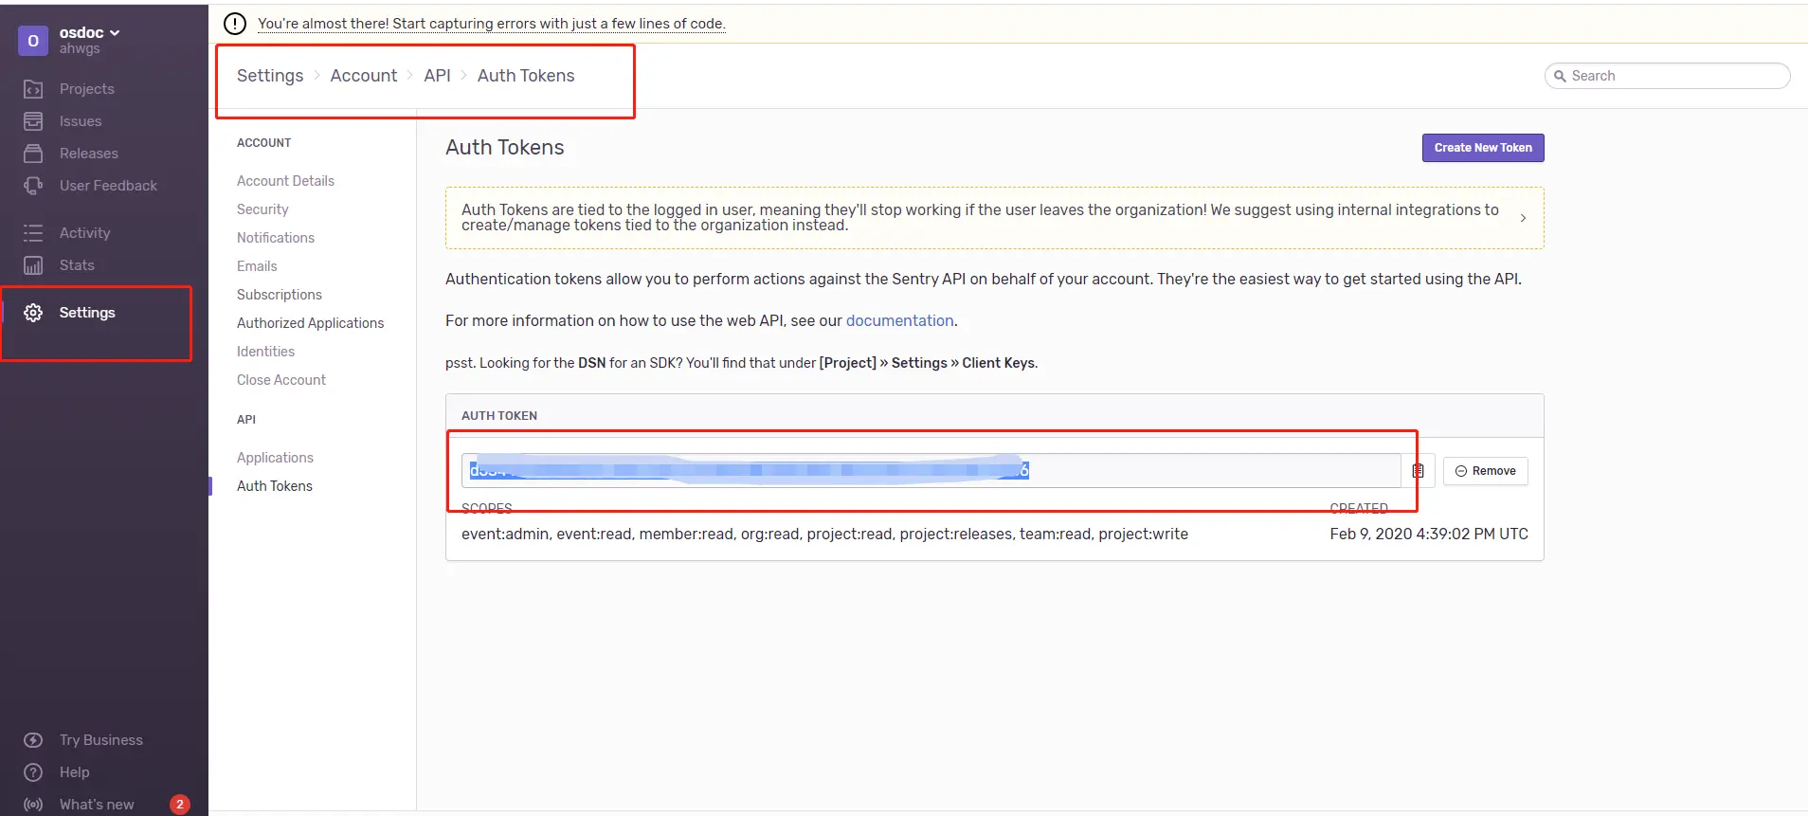
Task: Click the User Feedback sidebar icon
Action: coord(33,186)
